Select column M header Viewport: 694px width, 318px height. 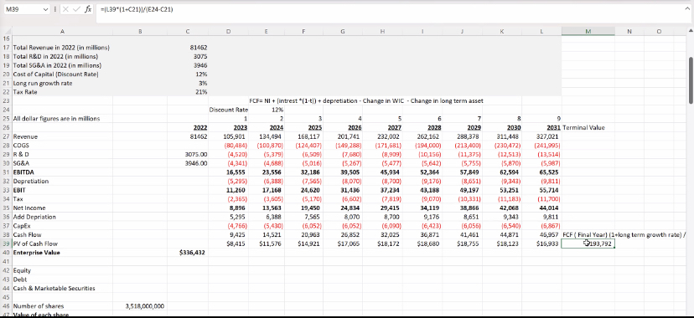coord(588,31)
